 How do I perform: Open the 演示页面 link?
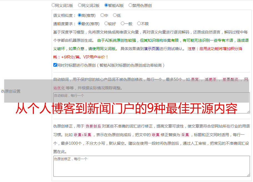[x=152, y=49]
